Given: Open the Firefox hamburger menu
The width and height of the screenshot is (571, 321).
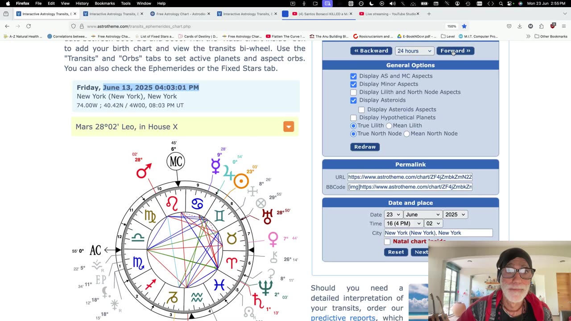Looking at the screenshot, I should pyautogui.click(x=564, y=26).
